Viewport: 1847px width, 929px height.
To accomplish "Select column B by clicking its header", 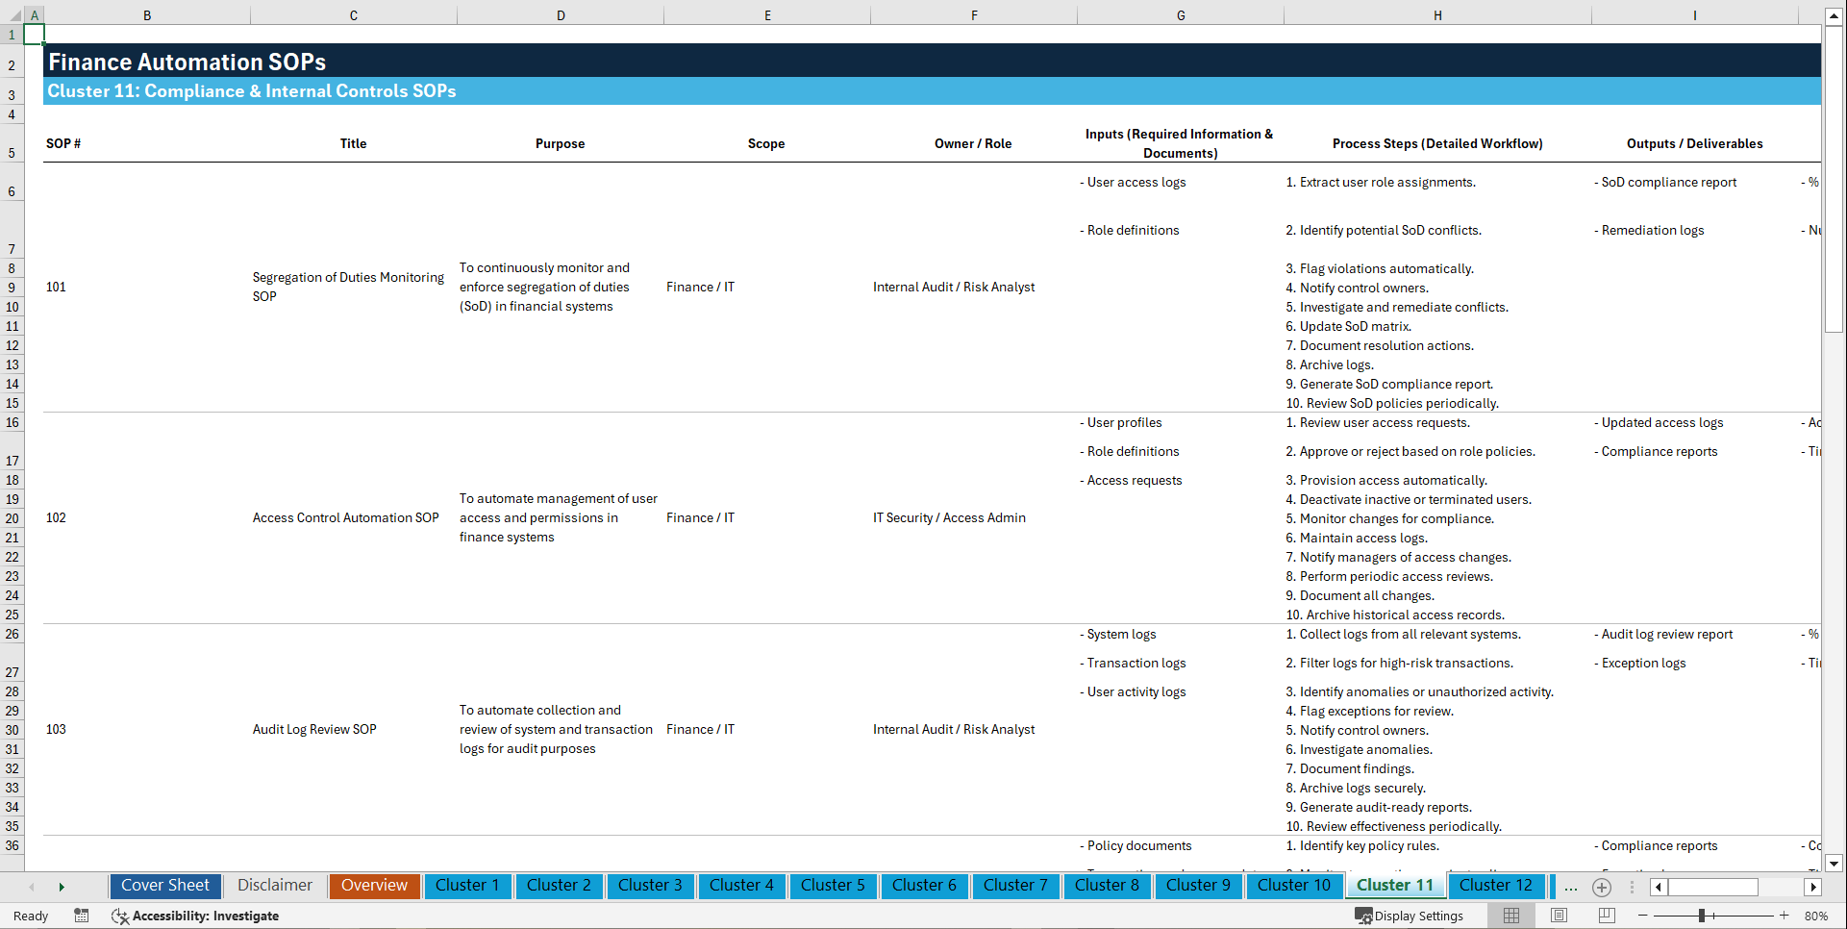I will [147, 14].
